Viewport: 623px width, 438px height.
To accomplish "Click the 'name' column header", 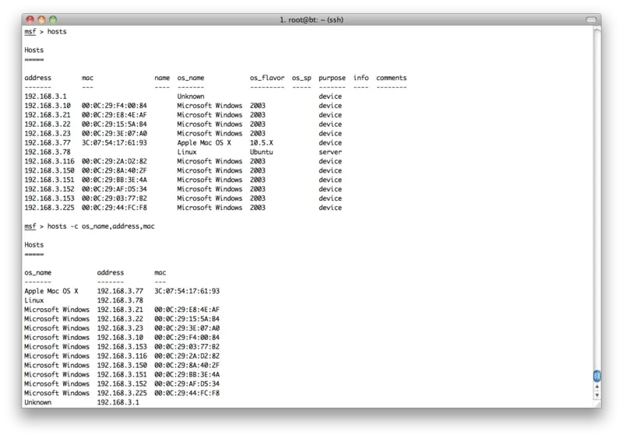I will pyautogui.click(x=162, y=78).
